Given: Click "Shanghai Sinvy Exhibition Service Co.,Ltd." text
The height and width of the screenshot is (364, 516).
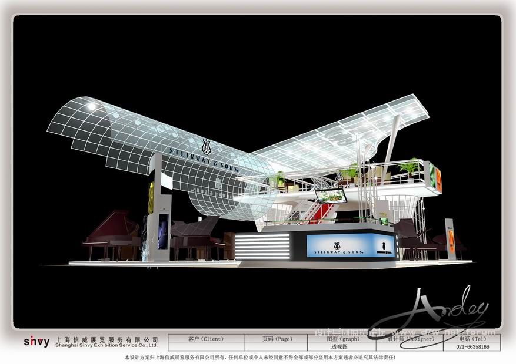Looking at the screenshot, I should click(106, 345).
